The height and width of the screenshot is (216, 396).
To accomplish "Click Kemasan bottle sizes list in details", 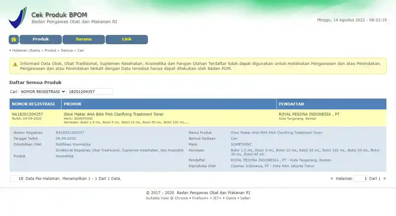I will (305, 152).
